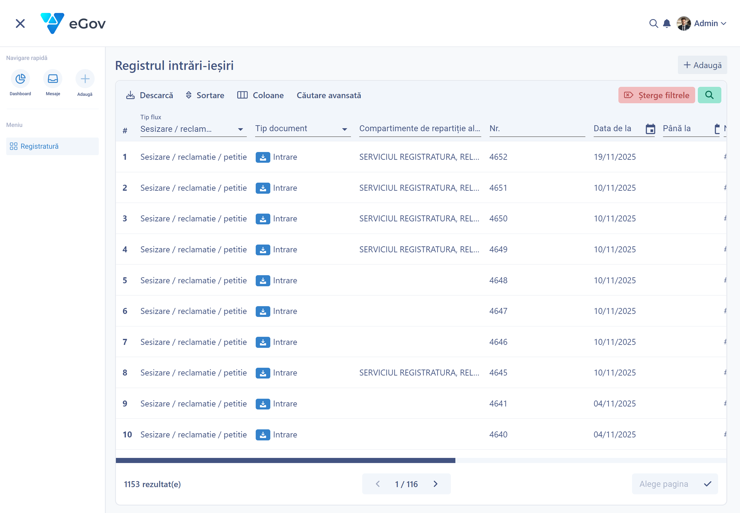Open notifications bell icon

point(667,24)
